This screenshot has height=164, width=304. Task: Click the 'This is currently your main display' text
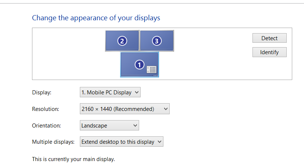point(74,159)
